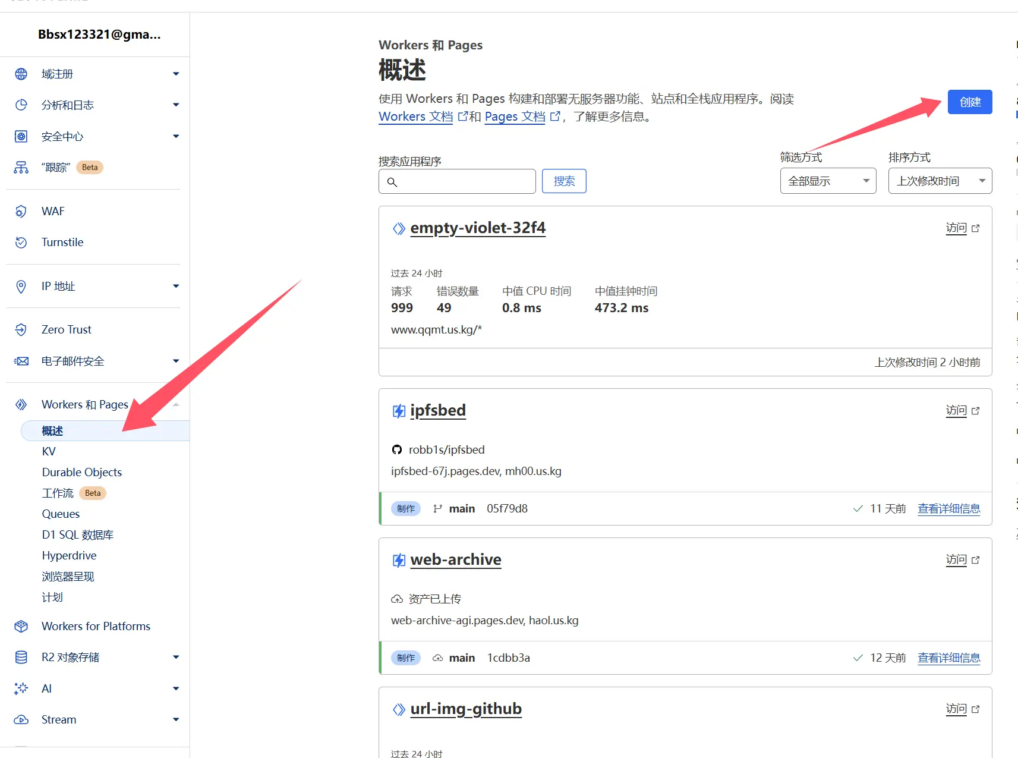1018x758 pixels.
Task: Open the empty-violet-32f4 worker
Action: pyautogui.click(x=478, y=228)
